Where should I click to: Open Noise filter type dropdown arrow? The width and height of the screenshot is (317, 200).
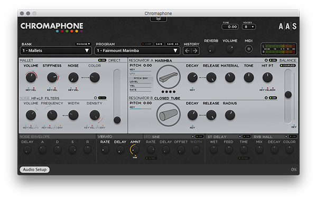click(x=96, y=98)
